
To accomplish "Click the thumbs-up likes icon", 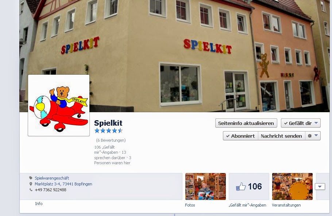I will click(241, 186).
